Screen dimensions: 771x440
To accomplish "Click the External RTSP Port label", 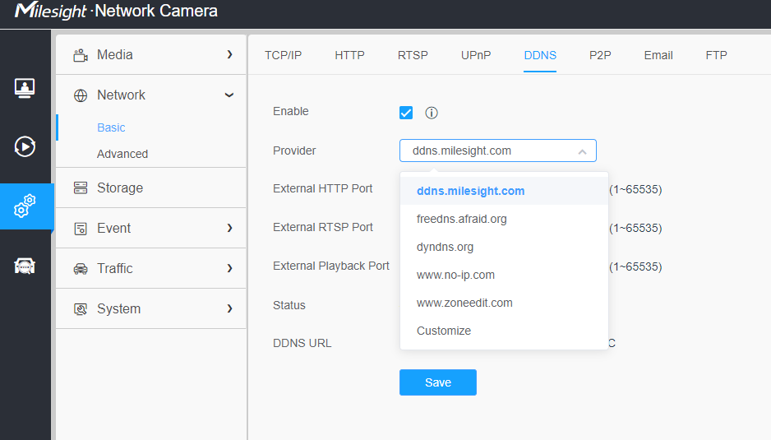I will [x=323, y=227].
